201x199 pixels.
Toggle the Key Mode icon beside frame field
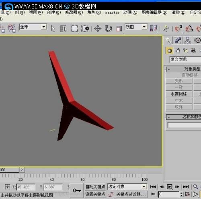(153, 194)
